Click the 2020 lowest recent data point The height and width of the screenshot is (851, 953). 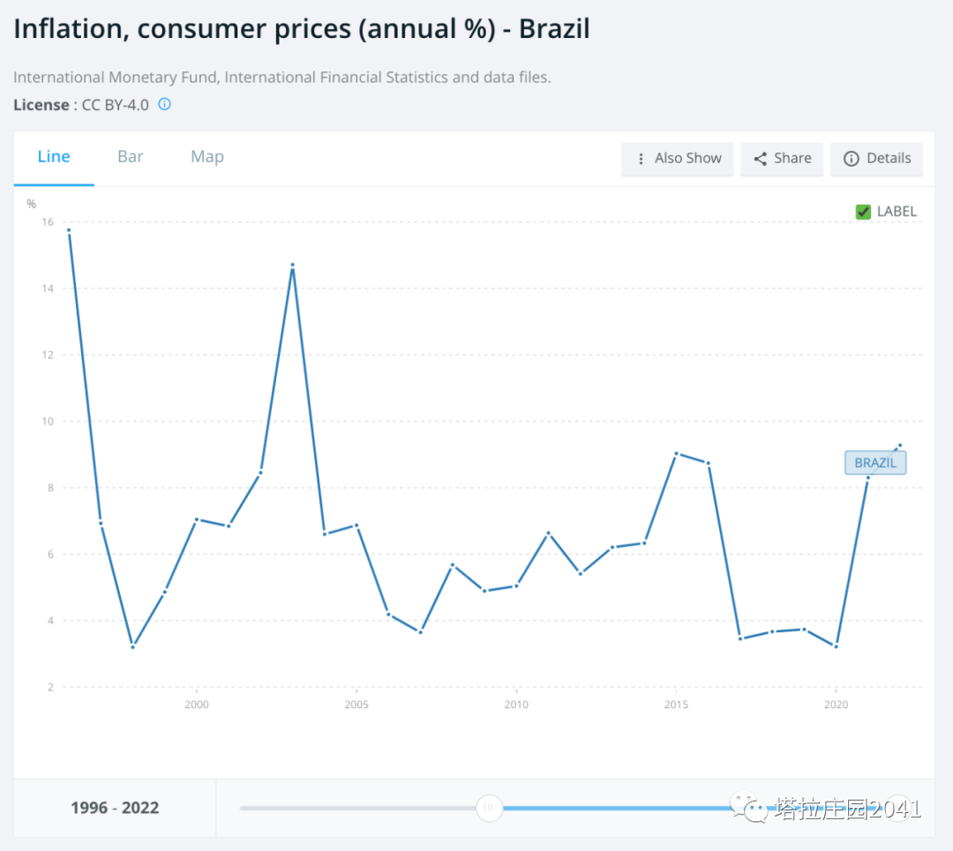click(836, 646)
